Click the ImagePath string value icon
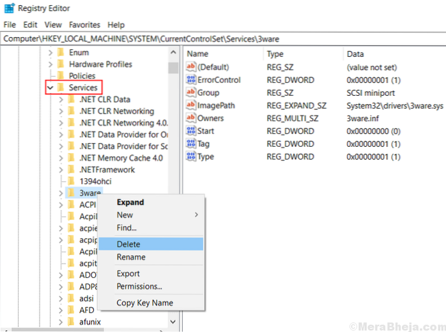Image resolution: width=446 pixels, height=332 pixels. click(190, 105)
